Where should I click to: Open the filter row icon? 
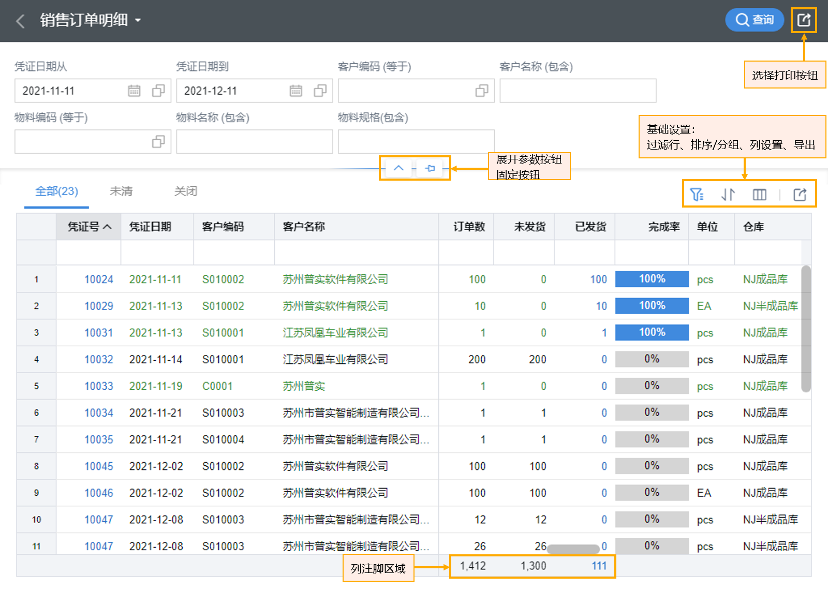[x=697, y=195]
